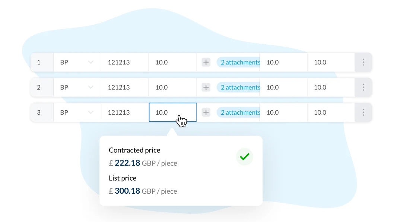Expand the BP dropdown in row 2
Viewport: 394px width, 222px height.
pyautogui.click(x=77, y=87)
